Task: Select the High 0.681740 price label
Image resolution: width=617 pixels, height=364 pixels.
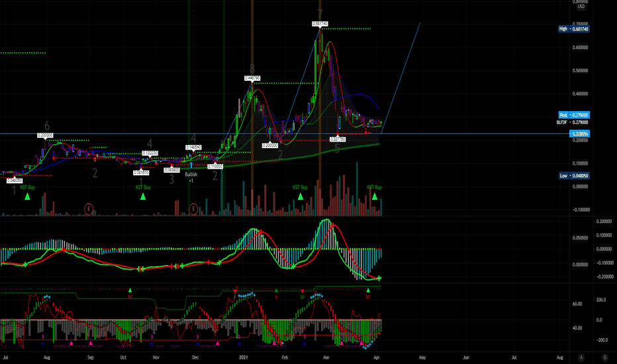Action: [574, 28]
